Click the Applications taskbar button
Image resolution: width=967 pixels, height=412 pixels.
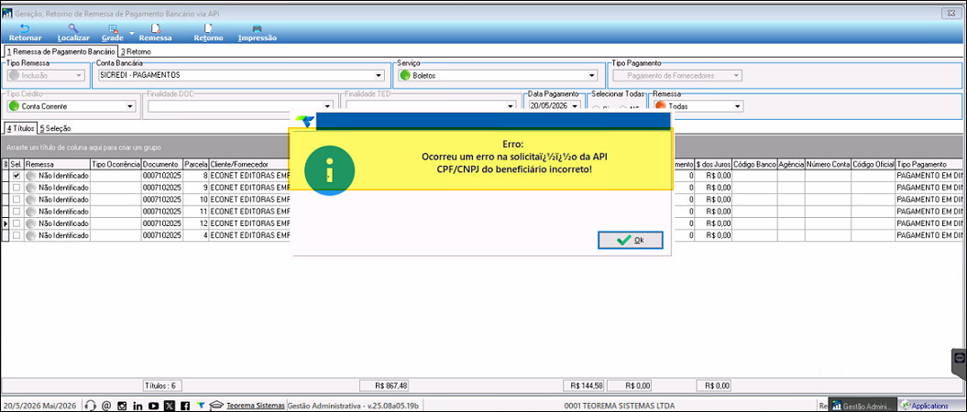[x=925, y=406]
